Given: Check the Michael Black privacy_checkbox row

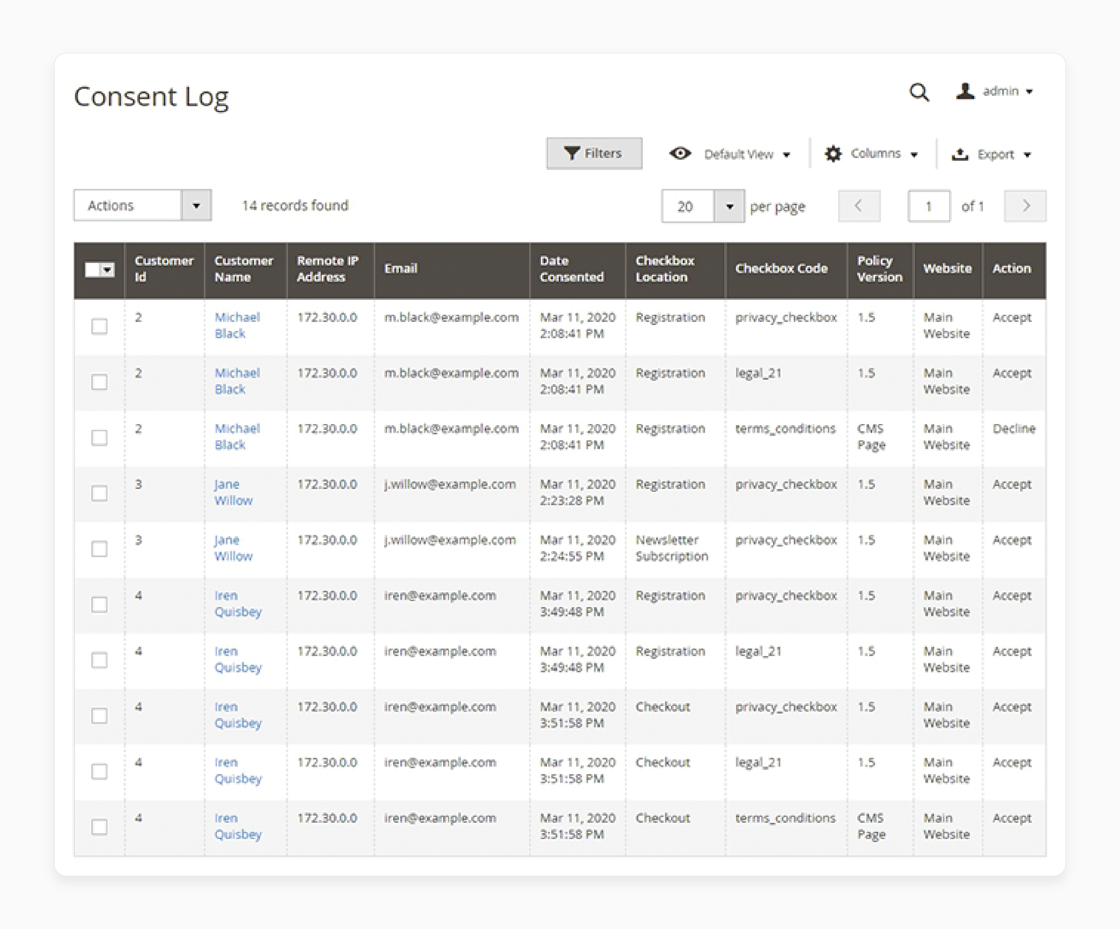Looking at the screenshot, I should pyautogui.click(x=99, y=326).
